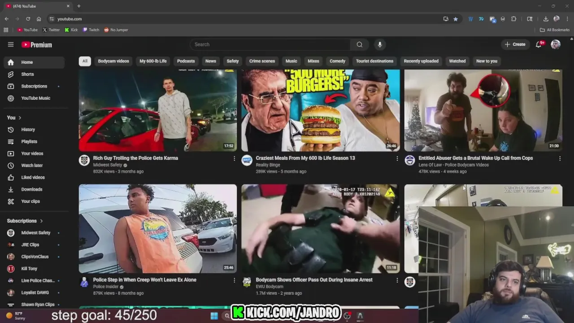574x323 pixels.
Task: Select the Bodycam videos chip
Action: pos(113,61)
